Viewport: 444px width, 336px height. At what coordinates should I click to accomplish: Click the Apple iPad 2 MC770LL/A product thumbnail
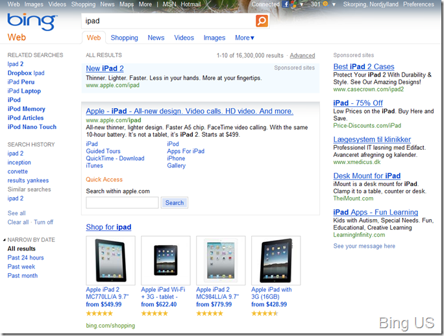[110, 260]
